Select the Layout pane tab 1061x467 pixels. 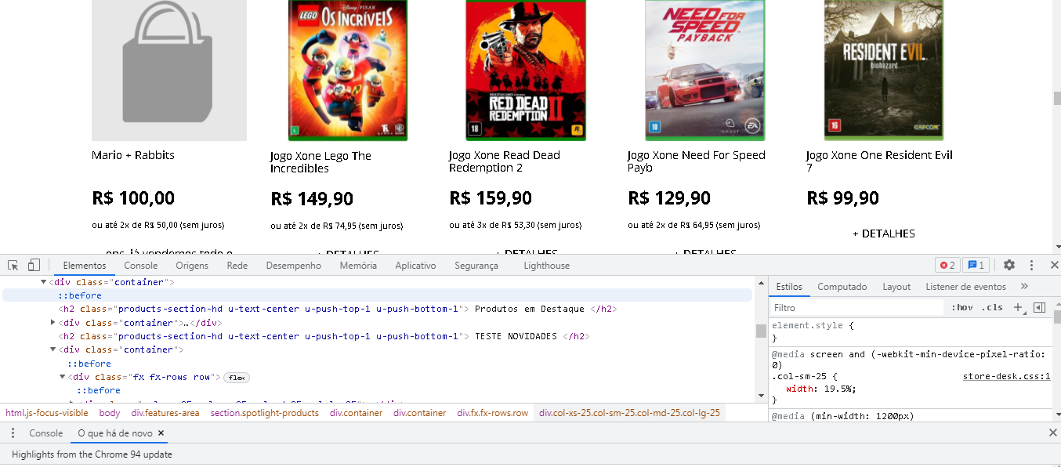pos(896,287)
